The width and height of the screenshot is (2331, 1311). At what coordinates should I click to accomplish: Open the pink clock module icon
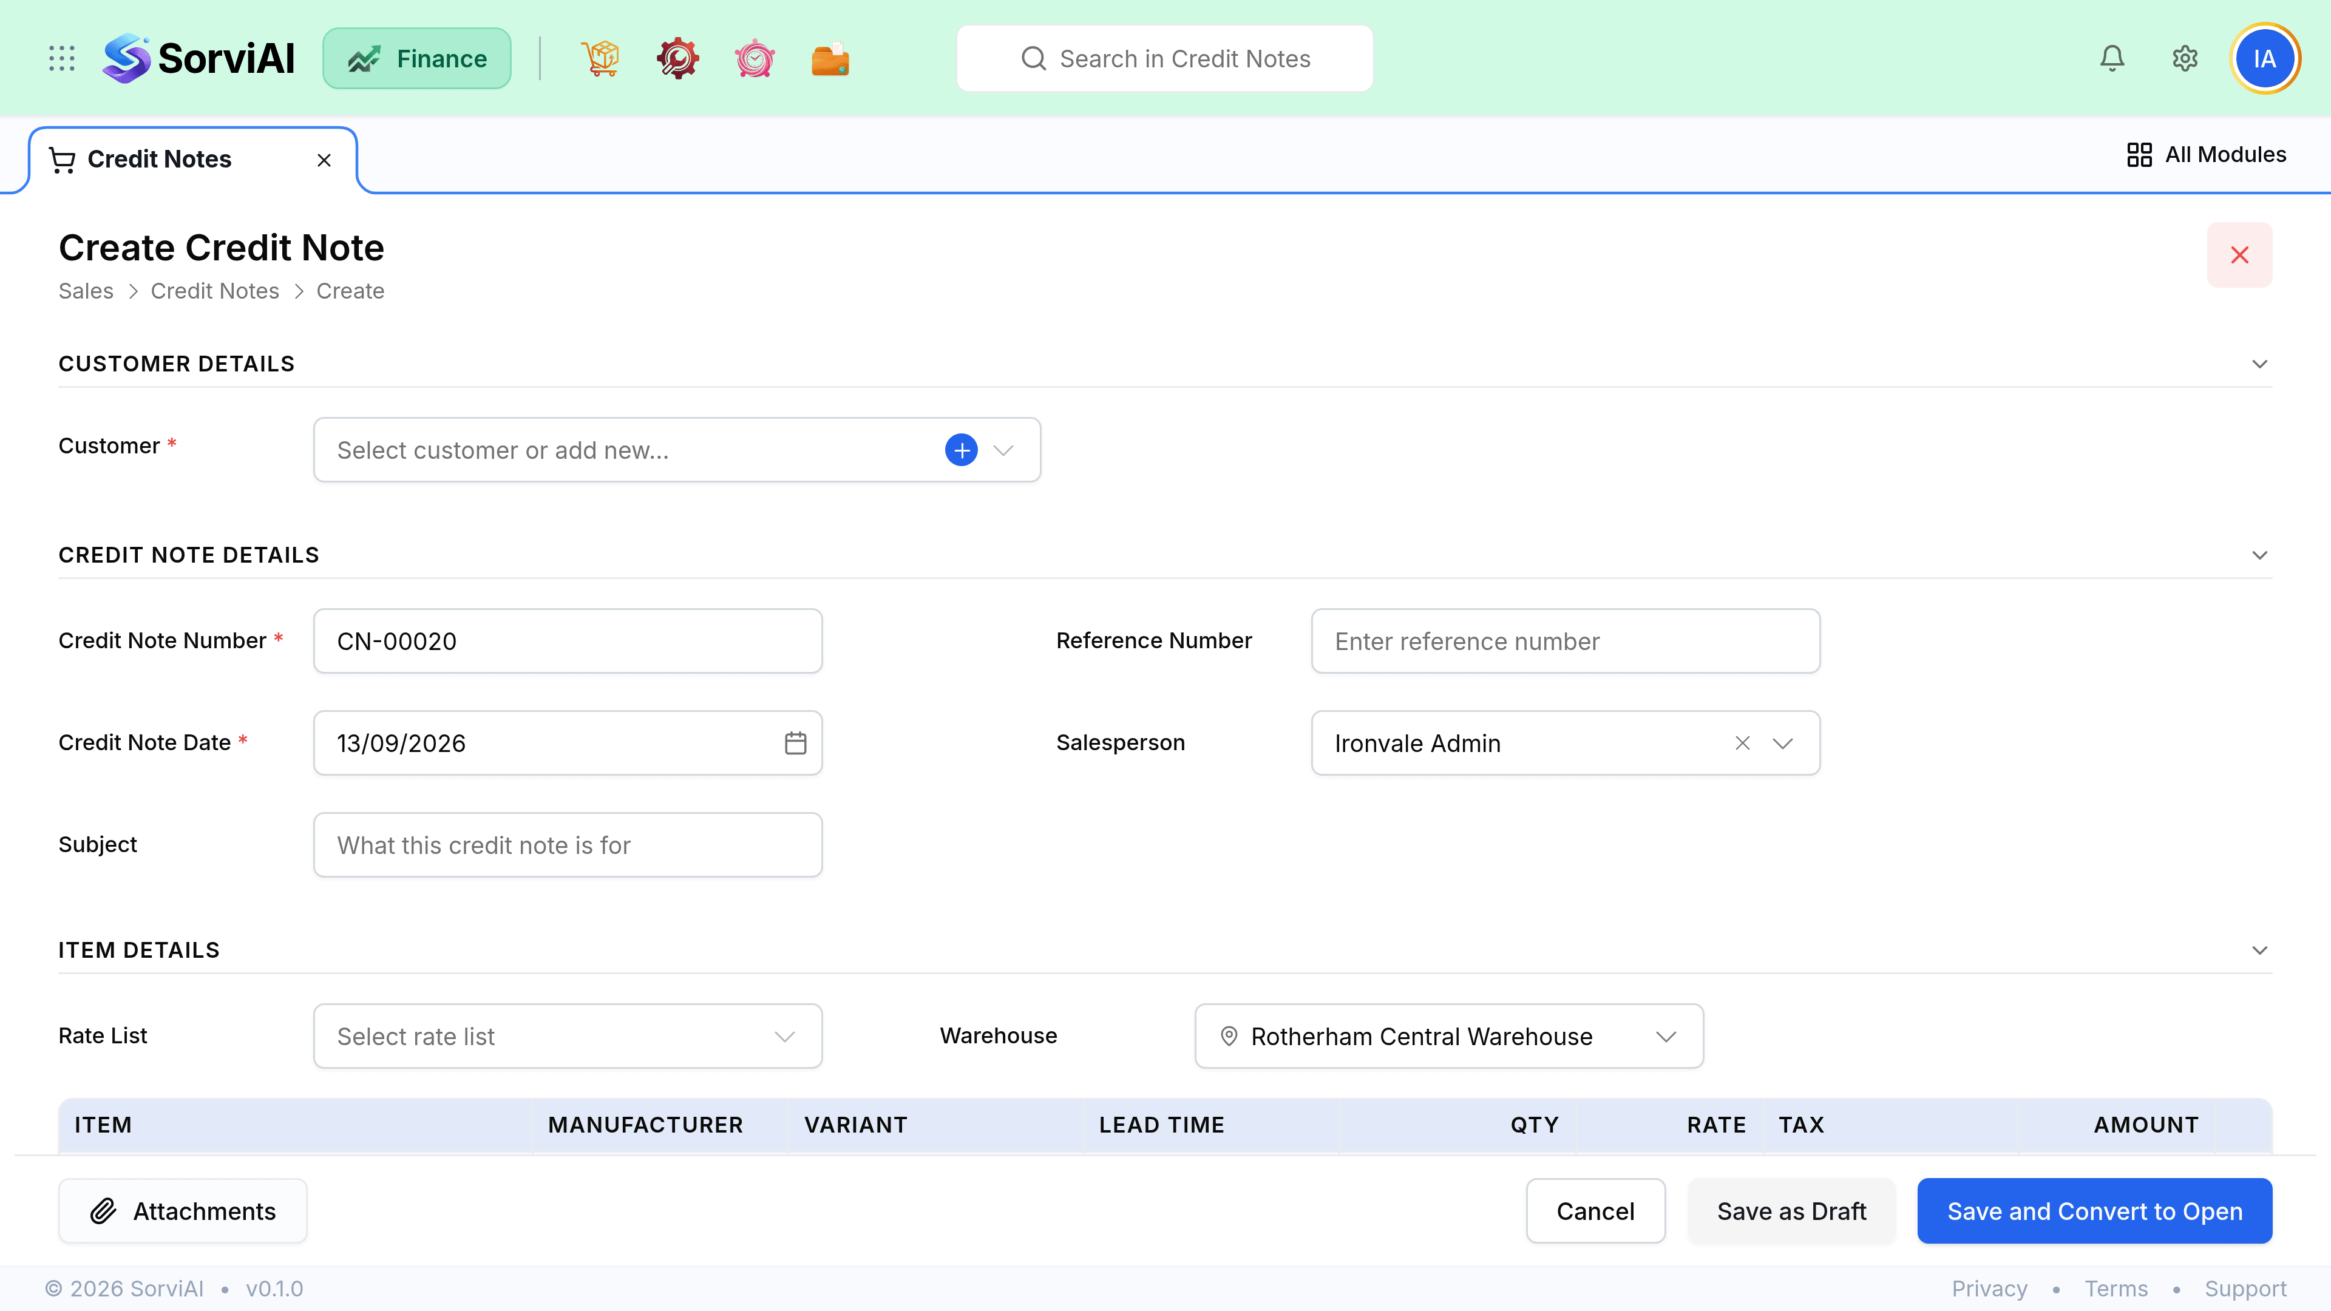click(755, 59)
